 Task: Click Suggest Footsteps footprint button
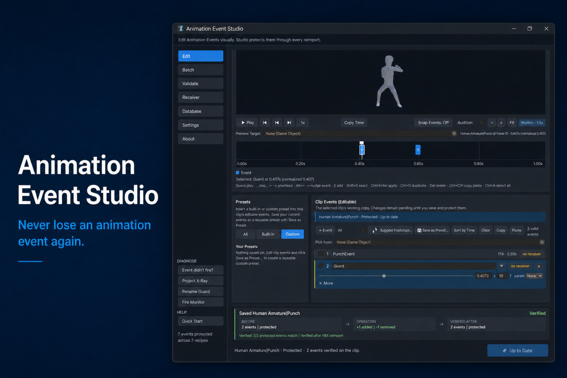coord(391,230)
